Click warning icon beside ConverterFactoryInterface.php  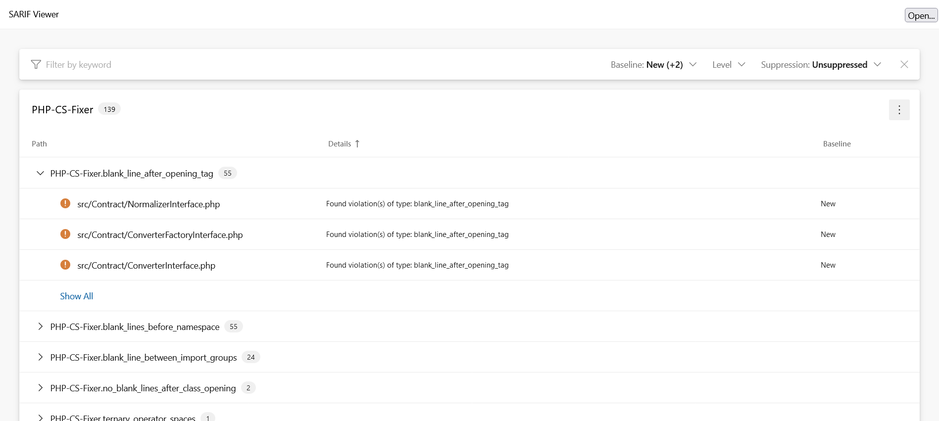[65, 234]
